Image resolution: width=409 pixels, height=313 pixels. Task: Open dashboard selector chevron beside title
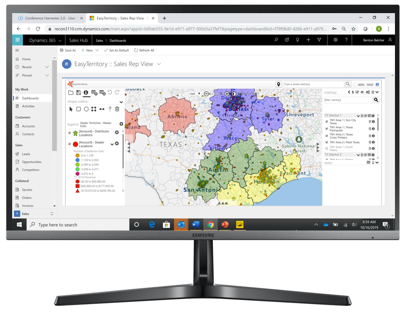pyautogui.click(x=159, y=64)
